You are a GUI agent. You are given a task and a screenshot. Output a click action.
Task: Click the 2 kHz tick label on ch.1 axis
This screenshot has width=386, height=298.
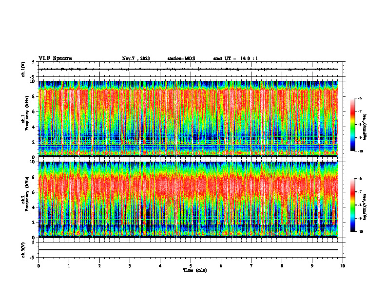pyautogui.click(x=34, y=142)
